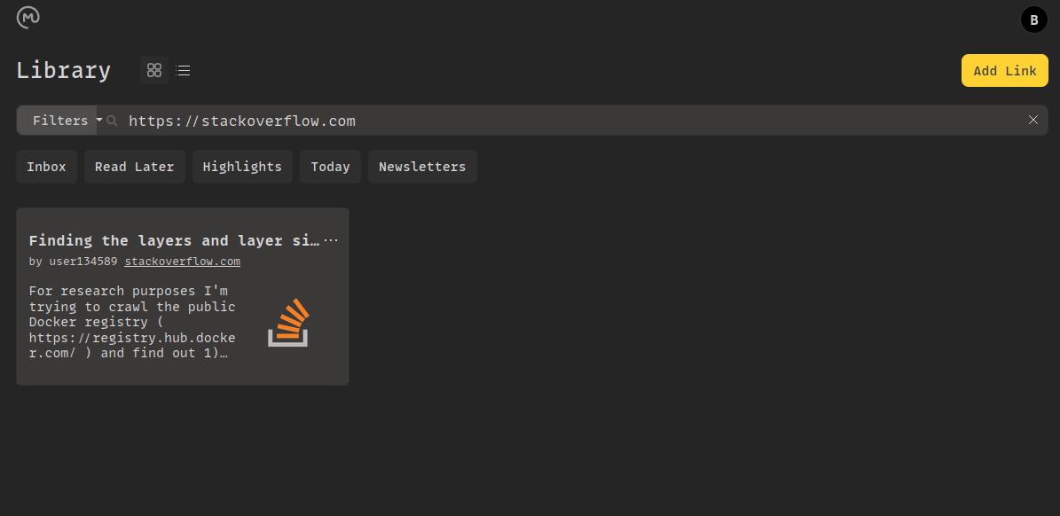
Task: Click the search magnifier icon
Action: click(x=110, y=120)
